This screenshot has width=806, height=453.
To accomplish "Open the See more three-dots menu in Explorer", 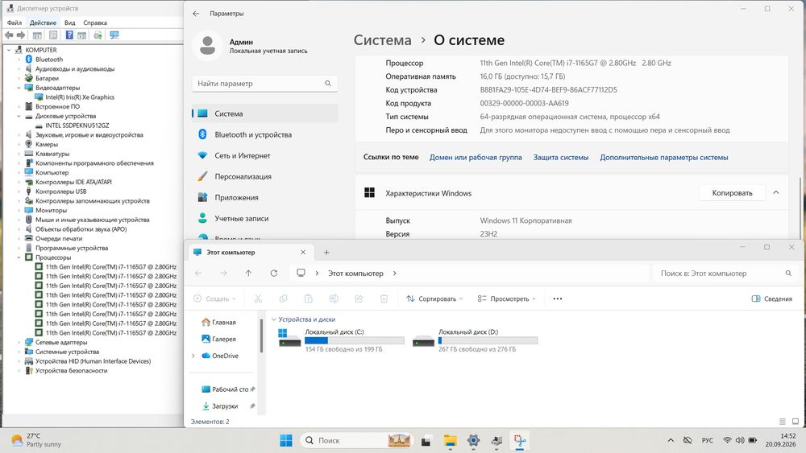I will [558, 299].
